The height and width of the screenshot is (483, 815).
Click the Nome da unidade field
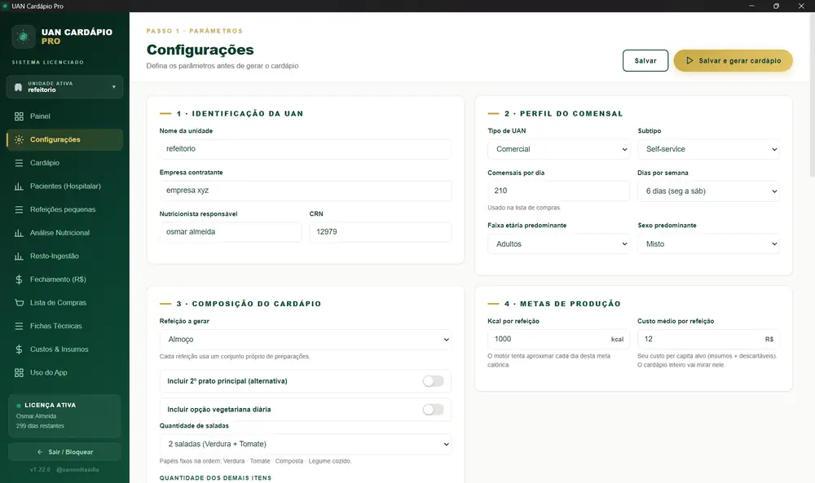(306, 149)
